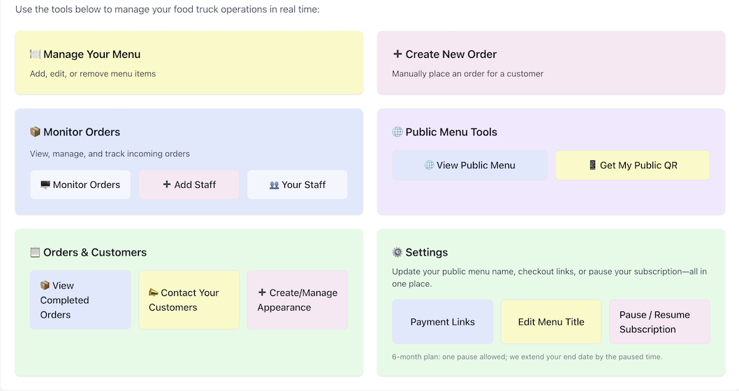Click the Add Staff button
Image resolution: width=739 pixels, height=391 pixels.
click(x=189, y=184)
